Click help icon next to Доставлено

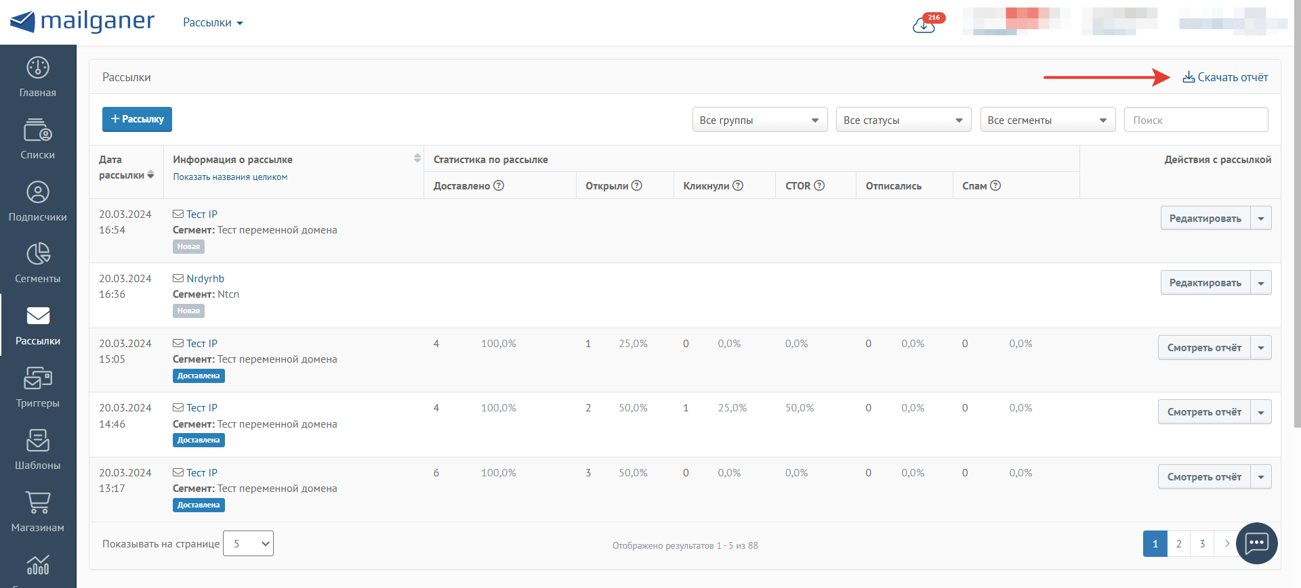point(499,185)
